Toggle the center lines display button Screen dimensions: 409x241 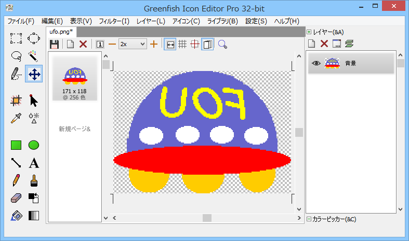click(195, 44)
